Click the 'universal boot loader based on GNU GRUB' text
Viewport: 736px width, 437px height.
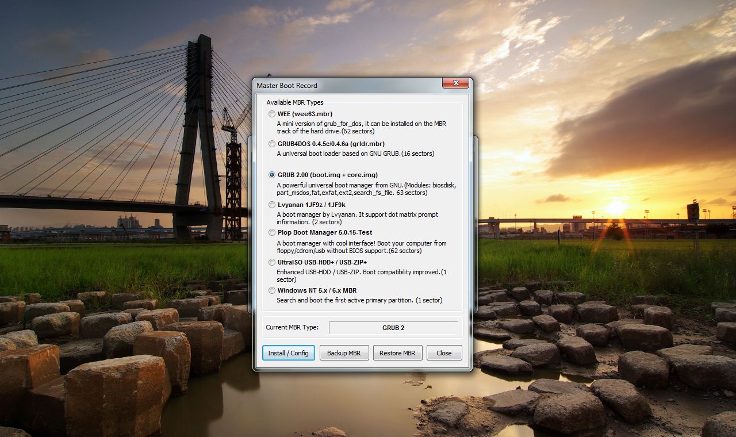pyautogui.click(x=355, y=154)
